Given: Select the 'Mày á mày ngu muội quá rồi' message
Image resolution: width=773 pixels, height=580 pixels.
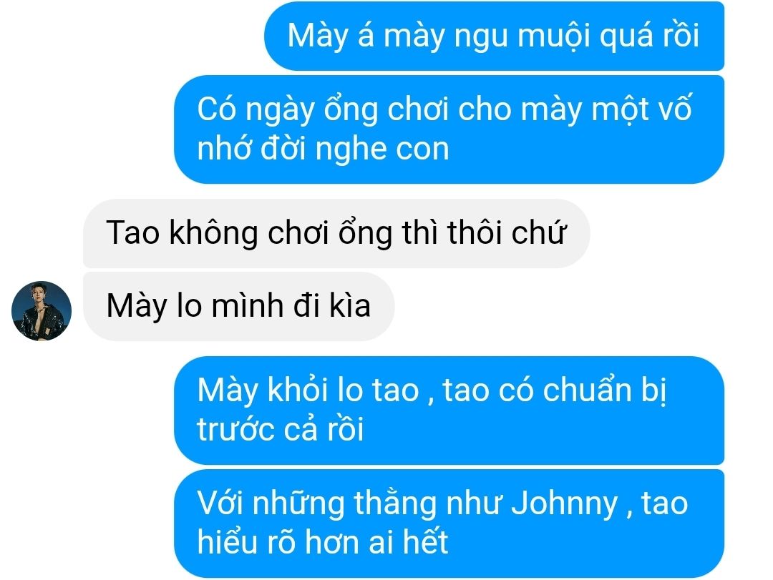Looking at the screenshot, I should (494, 36).
